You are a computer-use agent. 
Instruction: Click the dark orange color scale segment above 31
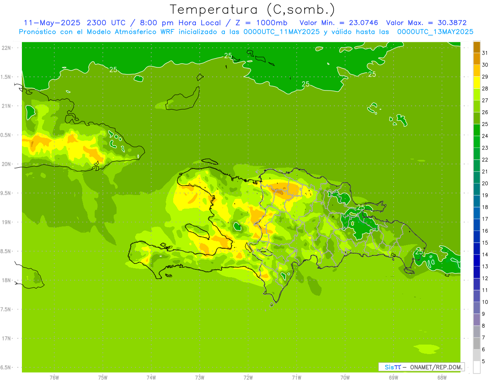tap(477, 47)
